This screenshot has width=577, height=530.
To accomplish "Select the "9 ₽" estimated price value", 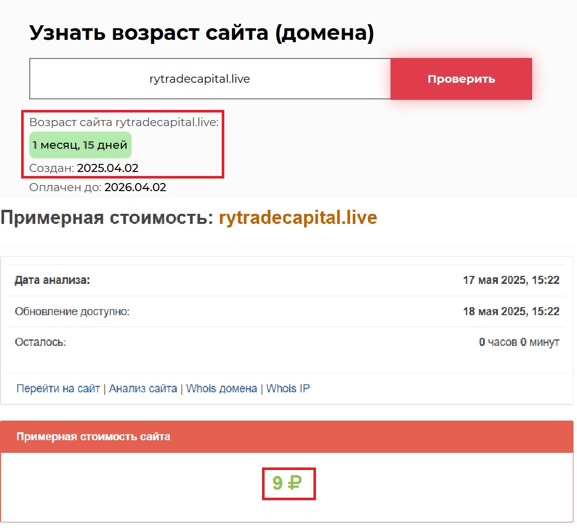I will [287, 483].
